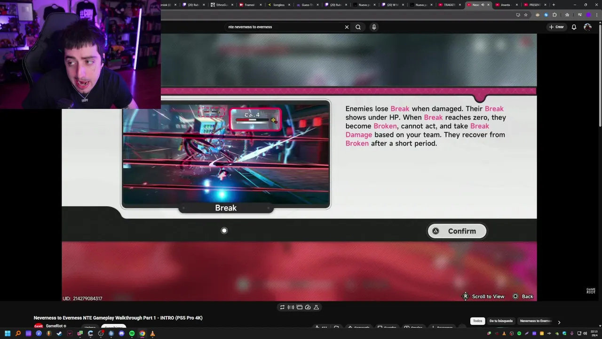Click the browser page scrollbar

point(600,75)
